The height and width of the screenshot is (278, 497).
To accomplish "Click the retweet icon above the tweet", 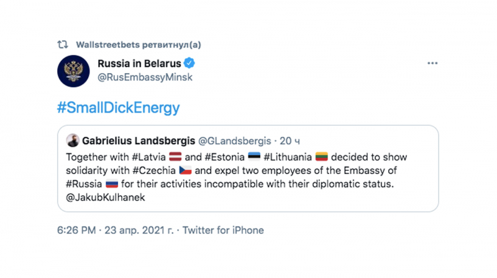I will pyautogui.click(x=62, y=45).
